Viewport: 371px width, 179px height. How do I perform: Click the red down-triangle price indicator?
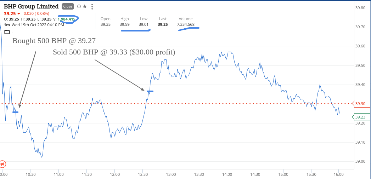click(x=19, y=13)
